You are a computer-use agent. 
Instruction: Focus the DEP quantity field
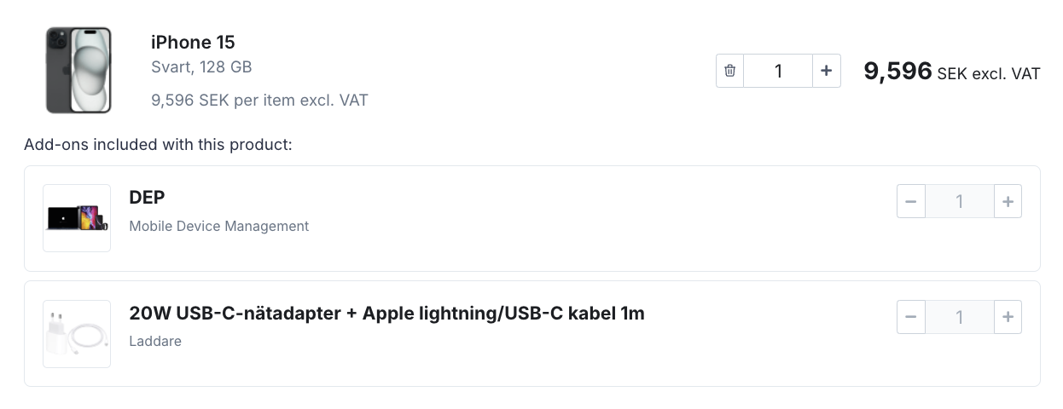(960, 201)
